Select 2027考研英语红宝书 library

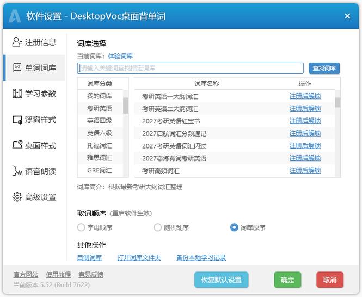235,121
